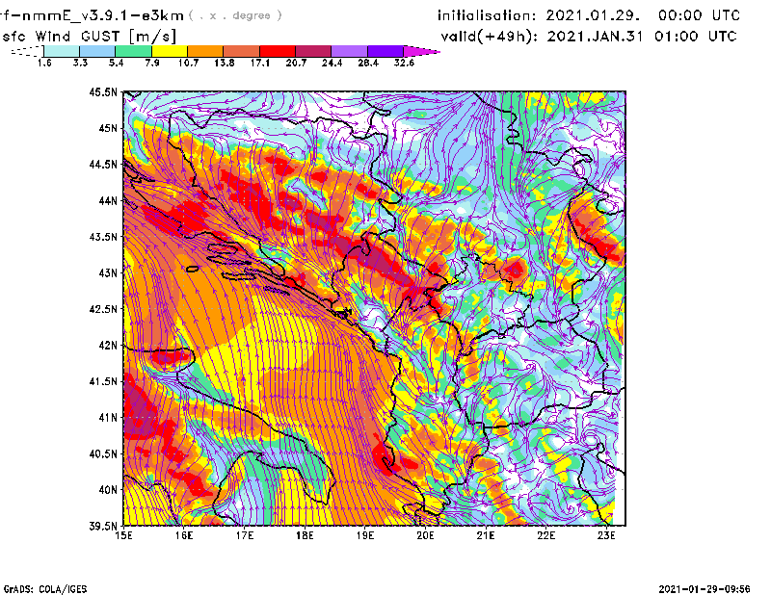Click the '41N' latitude label
The height and width of the screenshot is (595, 771).
point(108,418)
